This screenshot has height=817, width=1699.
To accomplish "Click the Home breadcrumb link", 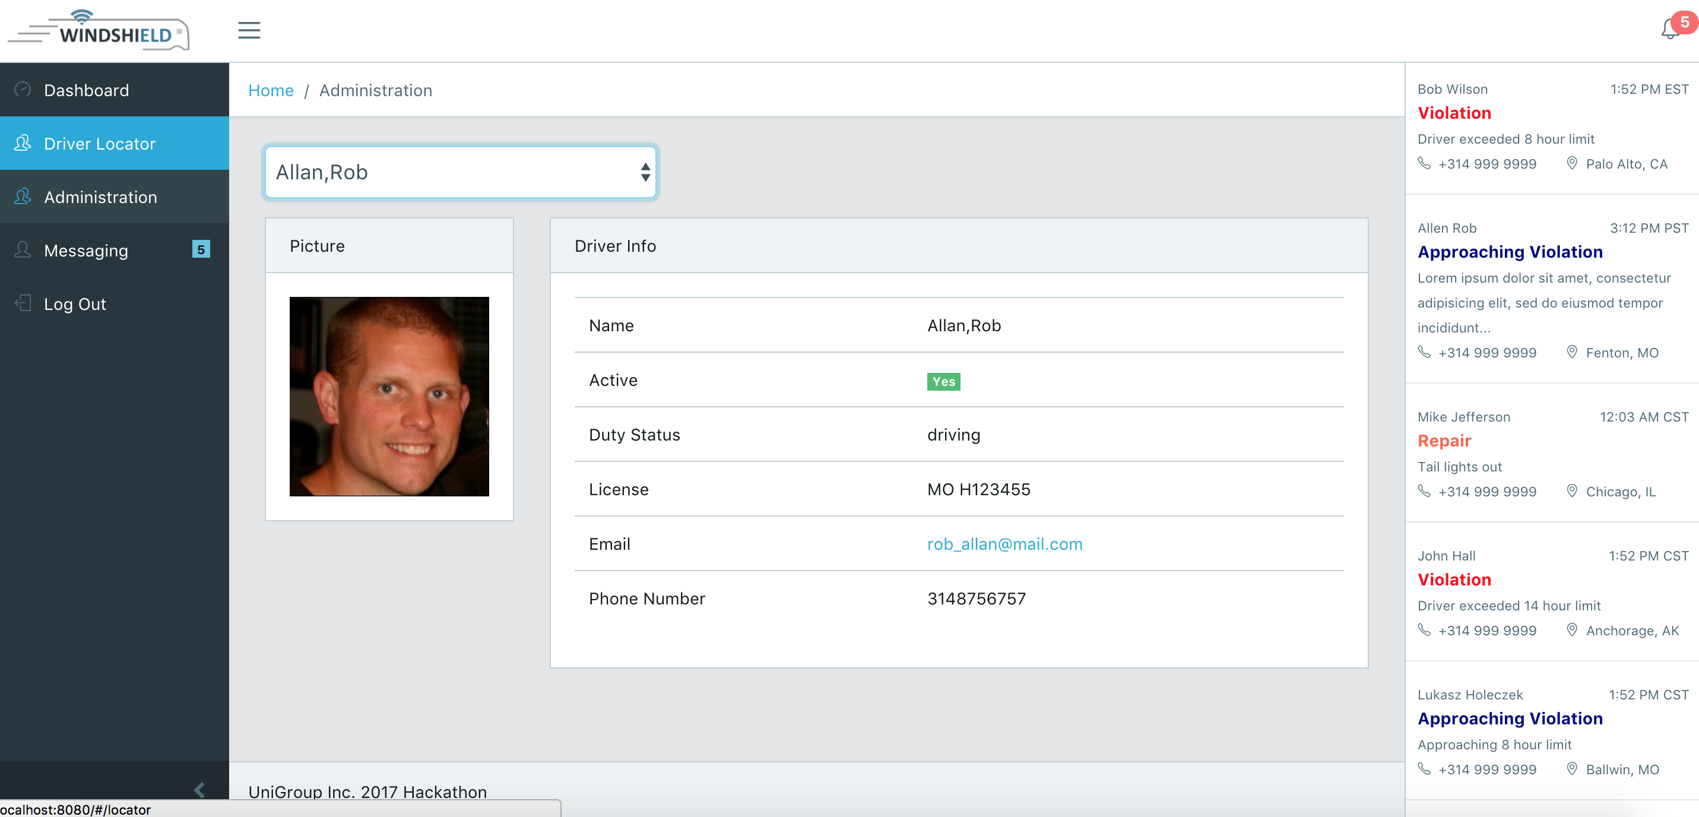I will pyautogui.click(x=271, y=90).
